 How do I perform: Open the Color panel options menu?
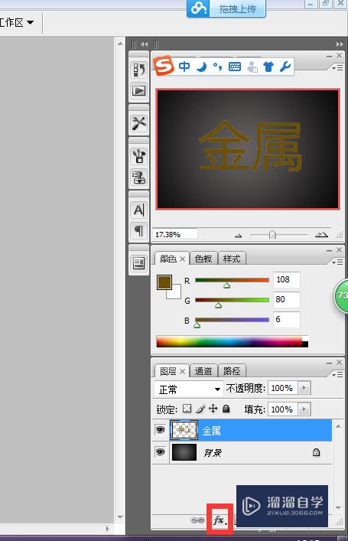pyautogui.click(x=337, y=262)
